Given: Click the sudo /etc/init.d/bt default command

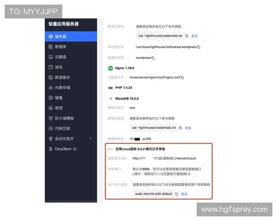Looking at the screenshot, I should 154,194.
